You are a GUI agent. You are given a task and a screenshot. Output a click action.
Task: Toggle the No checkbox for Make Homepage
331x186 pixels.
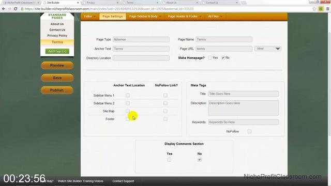tap(223, 58)
